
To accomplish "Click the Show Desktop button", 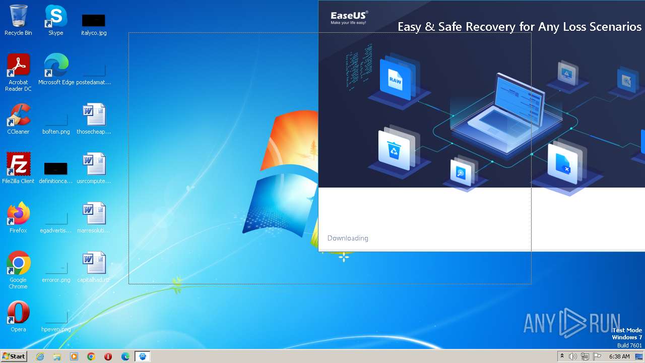I will pyautogui.click(x=639, y=356).
